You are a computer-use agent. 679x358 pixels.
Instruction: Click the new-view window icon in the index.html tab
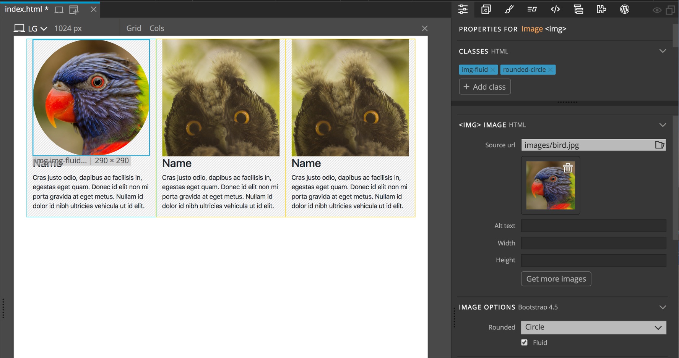coord(74,10)
